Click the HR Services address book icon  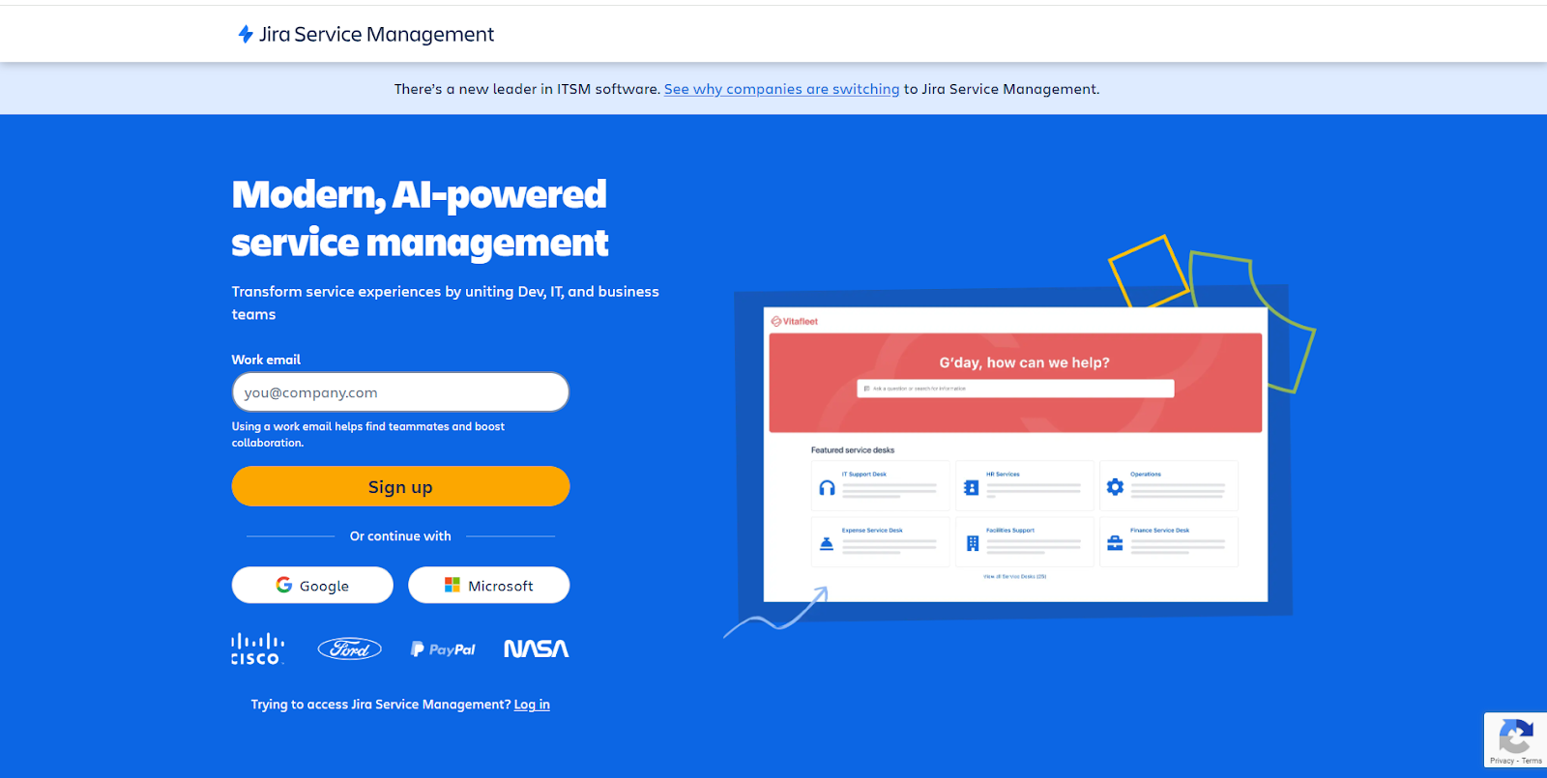click(x=972, y=488)
